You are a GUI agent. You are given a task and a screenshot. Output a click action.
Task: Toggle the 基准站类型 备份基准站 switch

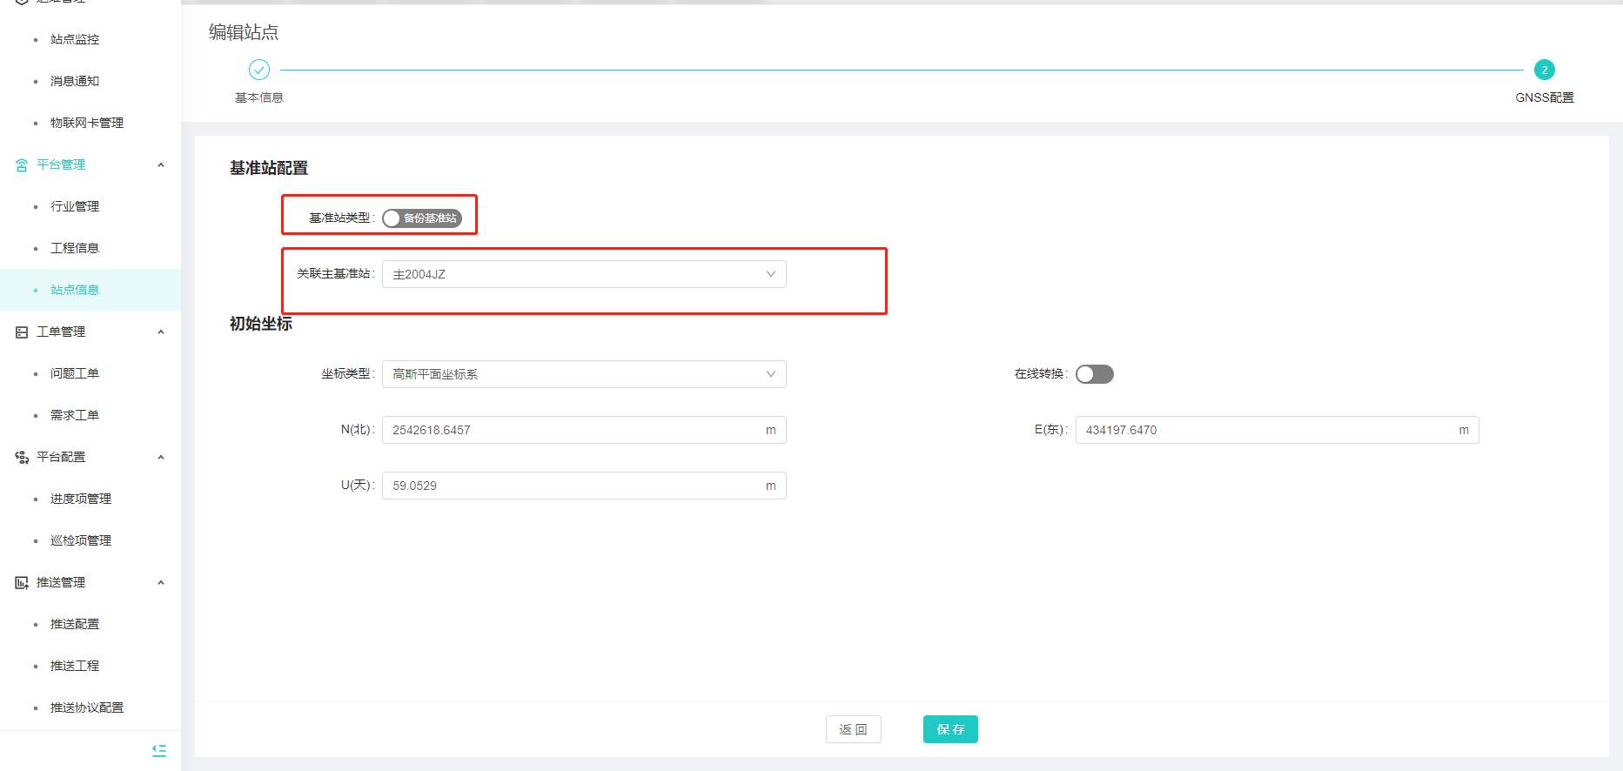pyautogui.click(x=422, y=218)
